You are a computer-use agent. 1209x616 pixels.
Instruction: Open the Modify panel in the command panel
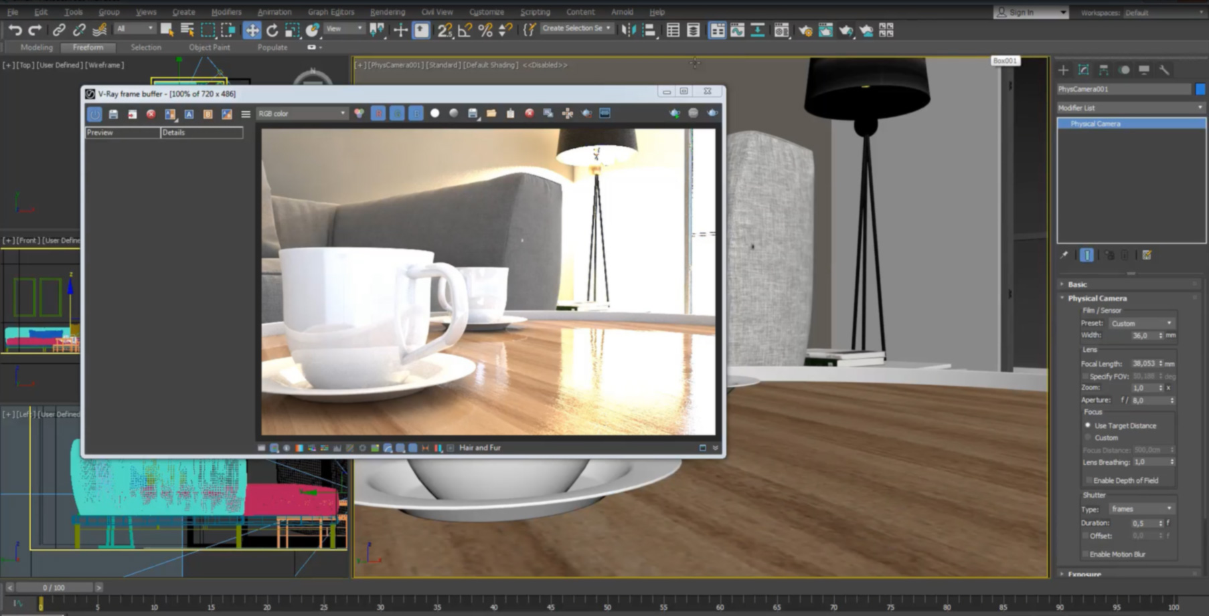click(1083, 70)
